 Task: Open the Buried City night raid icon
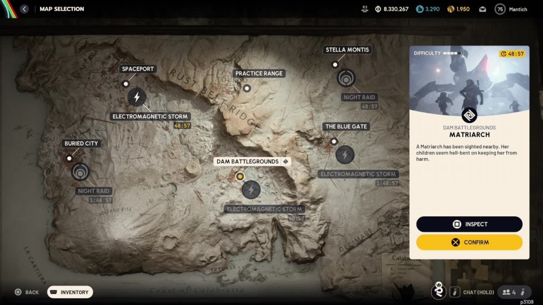[x=80, y=172]
